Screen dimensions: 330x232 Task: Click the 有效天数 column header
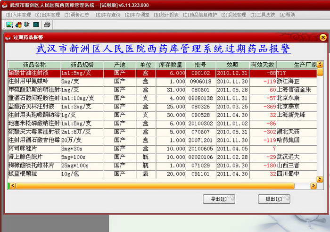click(263, 65)
